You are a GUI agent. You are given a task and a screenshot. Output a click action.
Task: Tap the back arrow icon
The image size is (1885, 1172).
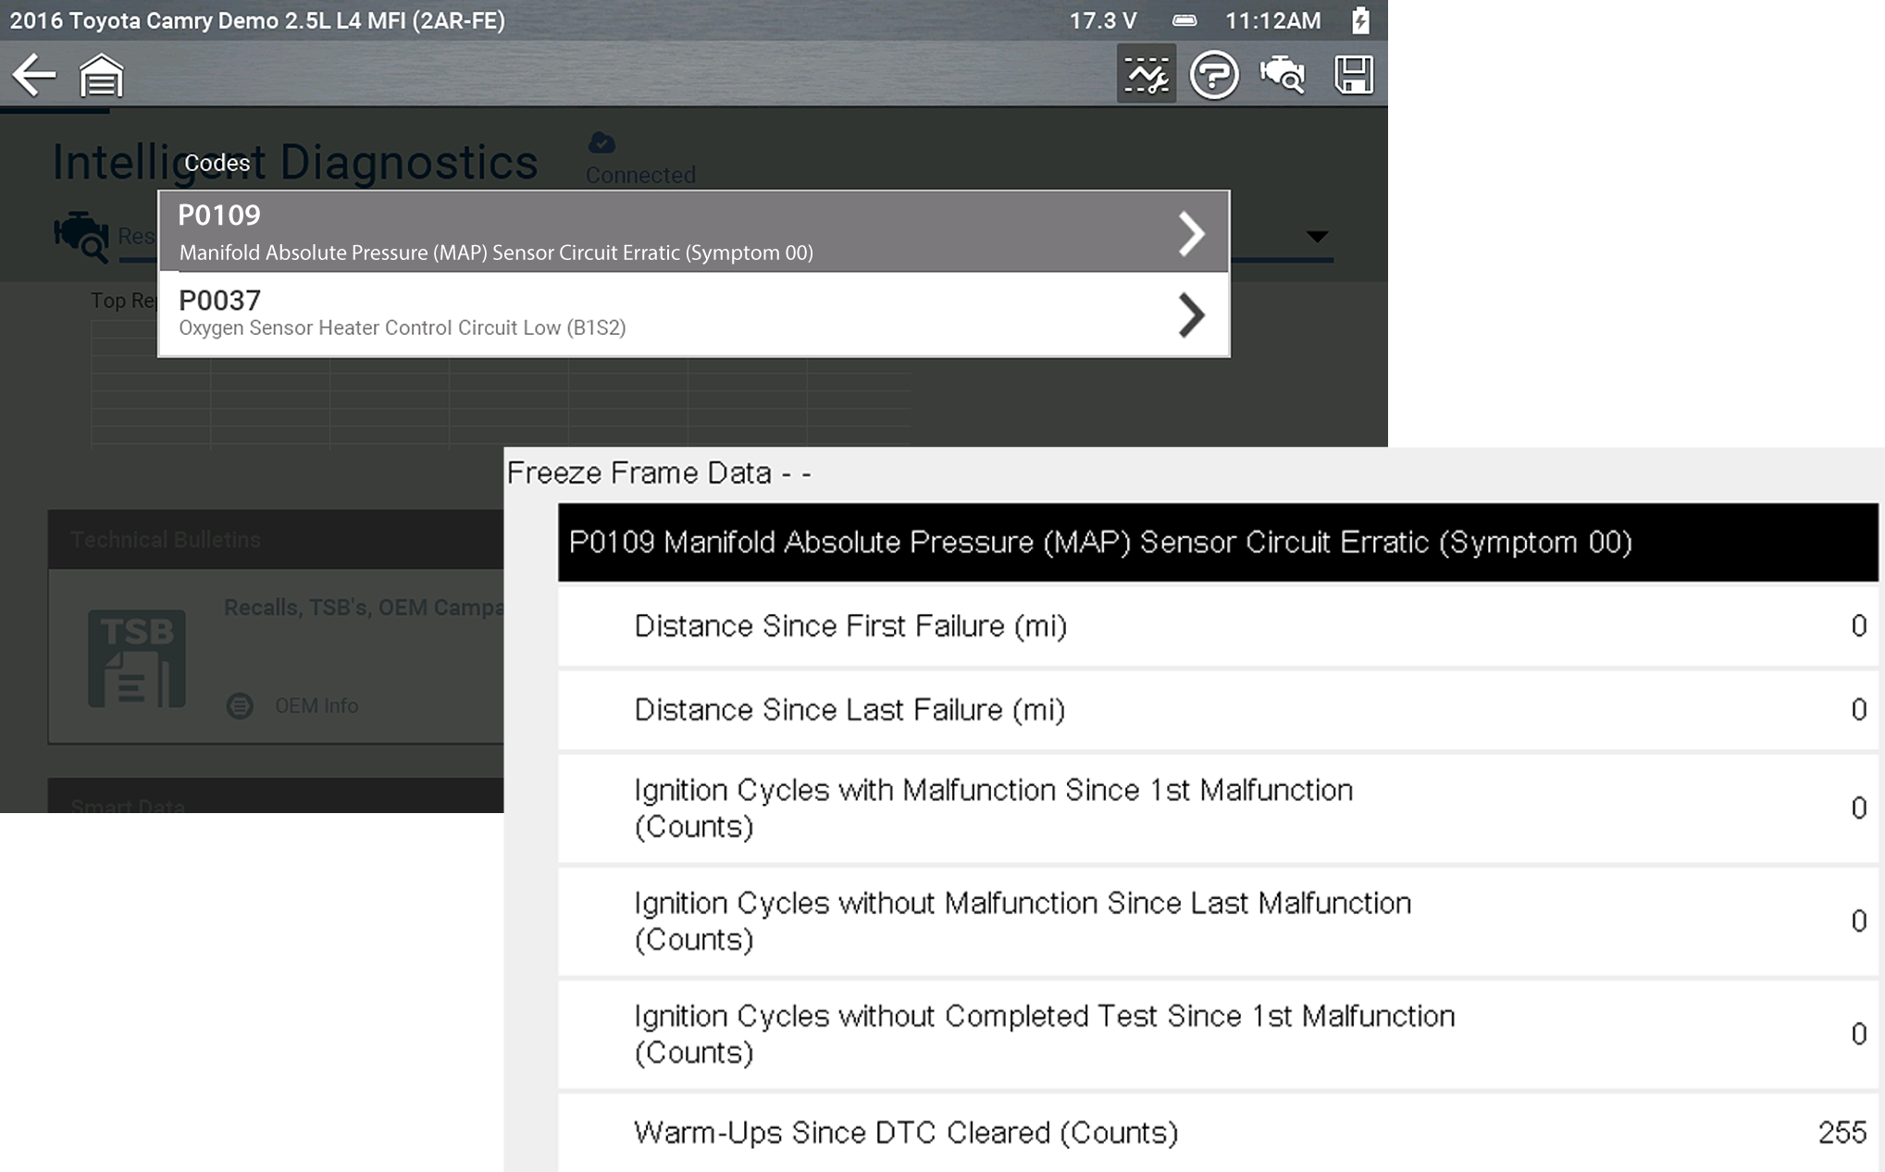(34, 75)
